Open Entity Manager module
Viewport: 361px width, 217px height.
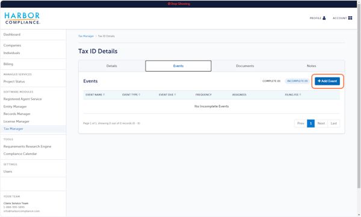15,106
